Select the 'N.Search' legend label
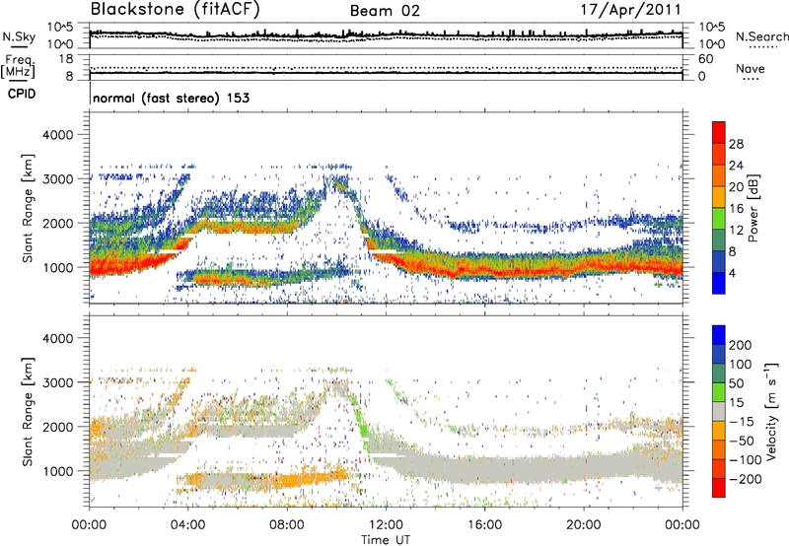 tap(761, 36)
